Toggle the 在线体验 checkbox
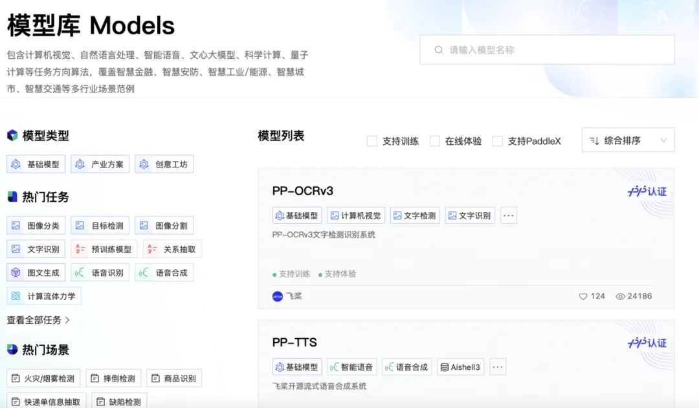The image size is (699, 408). point(435,141)
